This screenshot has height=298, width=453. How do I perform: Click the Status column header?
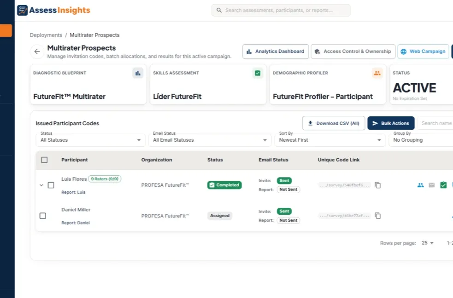(x=215, y=160)
